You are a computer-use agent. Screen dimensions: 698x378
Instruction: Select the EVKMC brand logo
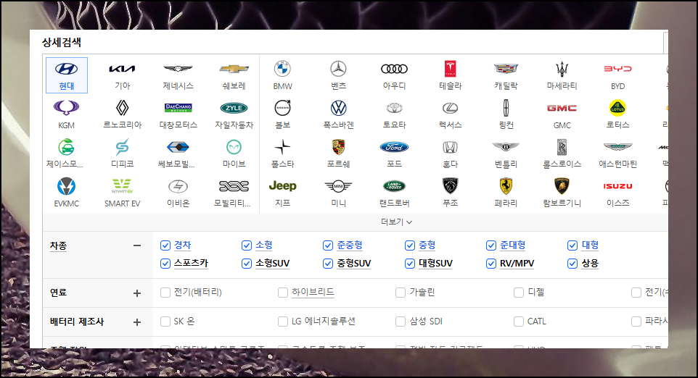coord(66,186)
